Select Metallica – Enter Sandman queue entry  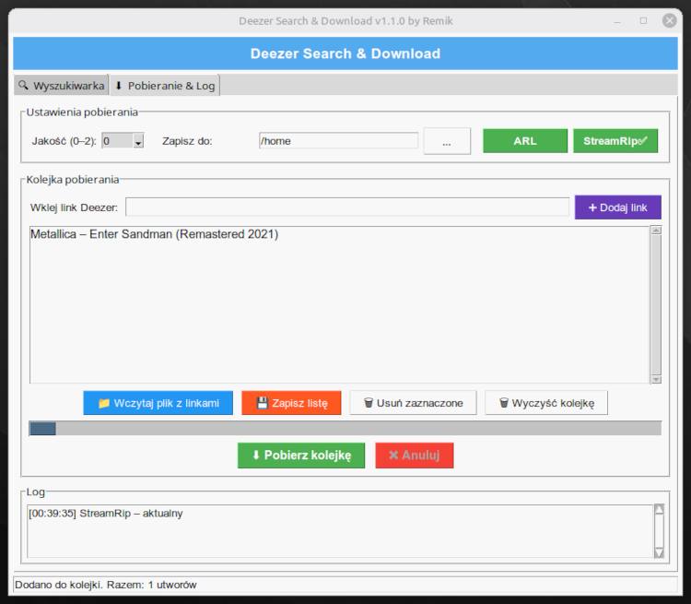click(154, 234)
